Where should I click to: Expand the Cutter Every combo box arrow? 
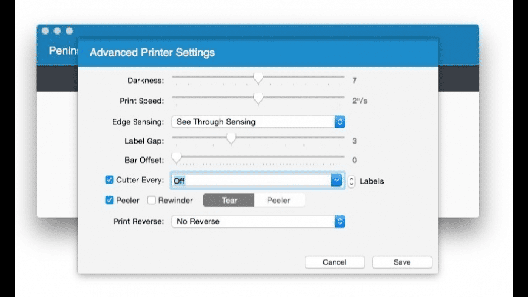pos(336,181)
